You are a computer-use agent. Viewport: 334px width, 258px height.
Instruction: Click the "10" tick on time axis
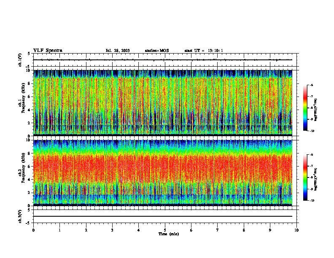coord(296,230)
